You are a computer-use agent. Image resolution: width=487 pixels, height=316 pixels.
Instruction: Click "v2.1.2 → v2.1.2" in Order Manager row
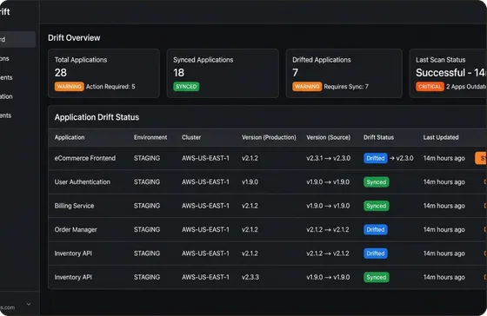point(328,230)
